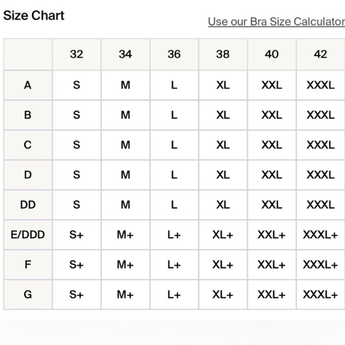The width and height of the screenshot is (345, 345).
Task: Click the S cell in row A
Action: [x=77, y=85]
